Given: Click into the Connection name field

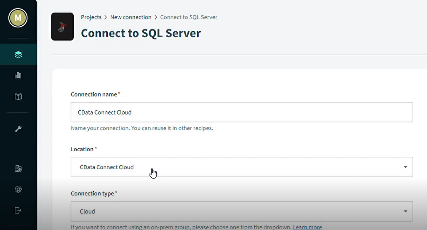Looking at the screenshot, I should click(x=242, y=112).
